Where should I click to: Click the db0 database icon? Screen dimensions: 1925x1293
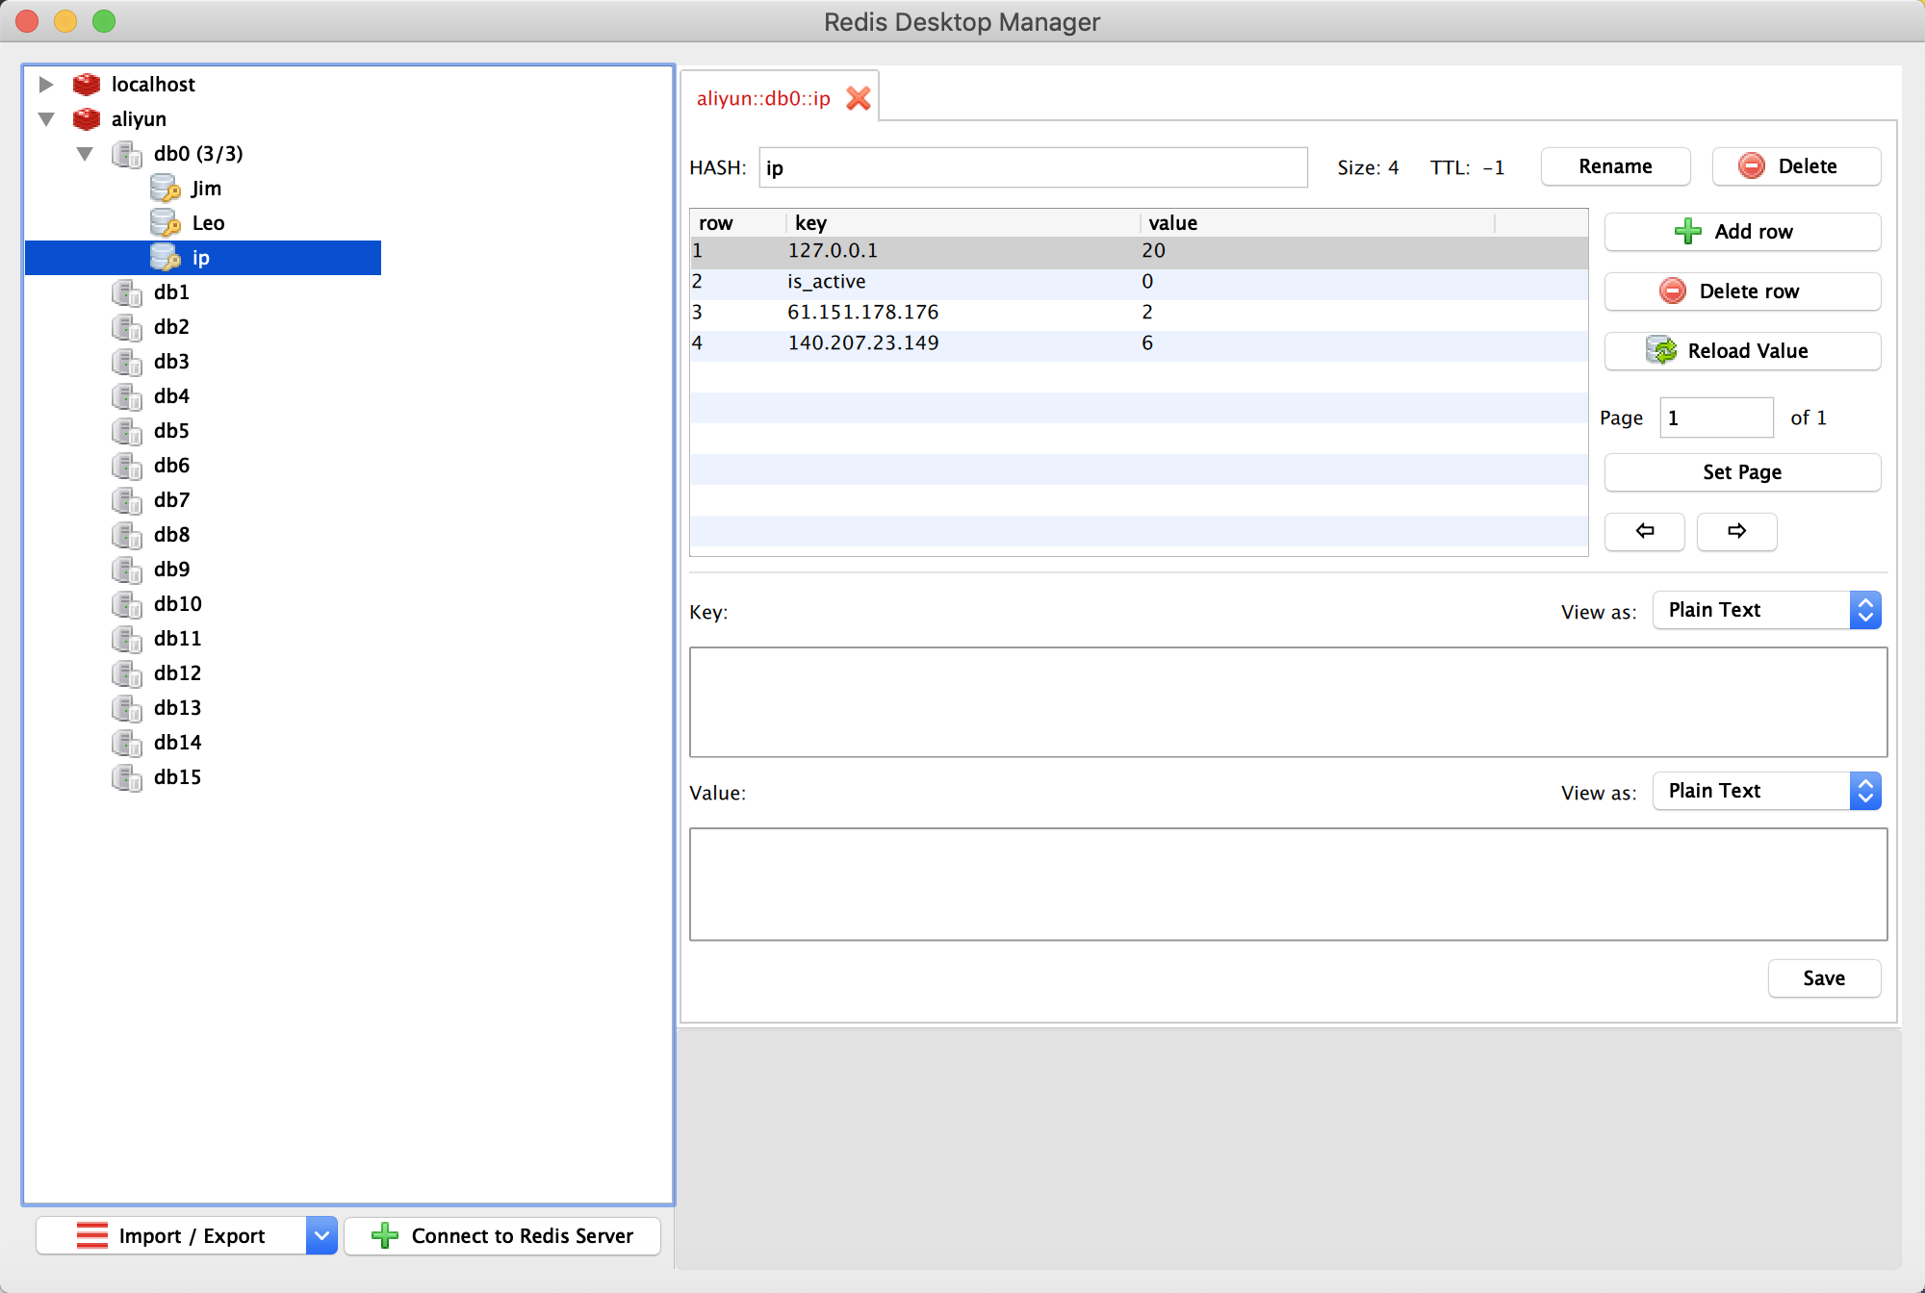127,154
